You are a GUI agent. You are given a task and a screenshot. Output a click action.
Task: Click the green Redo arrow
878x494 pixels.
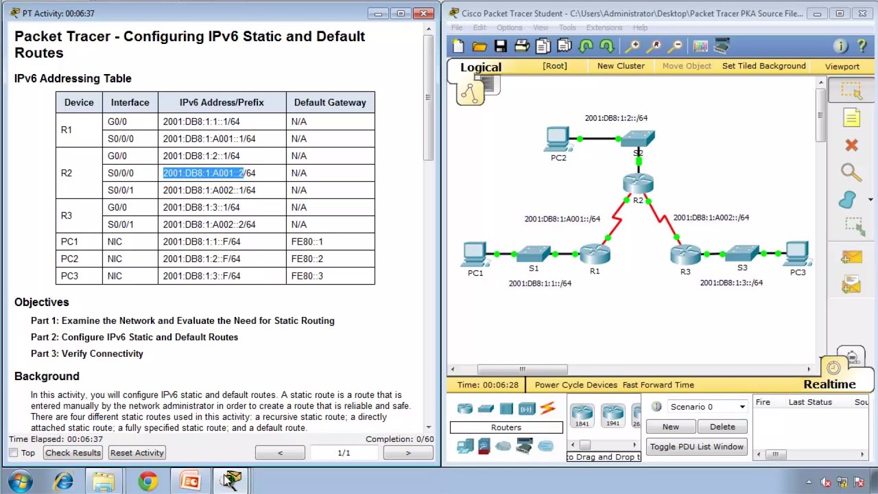[606, 46]
